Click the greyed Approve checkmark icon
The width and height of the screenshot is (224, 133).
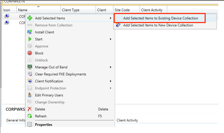click(30, 46)
